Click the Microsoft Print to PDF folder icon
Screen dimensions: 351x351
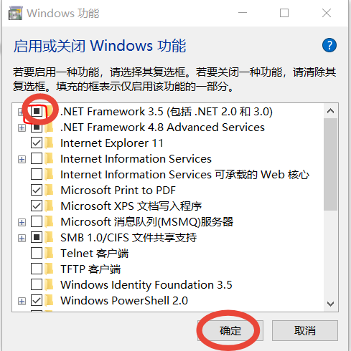point(50,190)
